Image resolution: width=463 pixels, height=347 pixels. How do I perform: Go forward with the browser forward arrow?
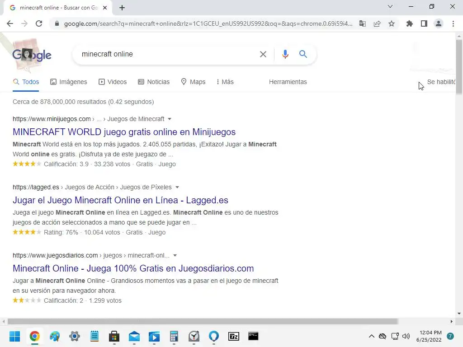pyautogui.click(x=24, y=23)
